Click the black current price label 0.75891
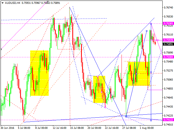 pos(168,44)
